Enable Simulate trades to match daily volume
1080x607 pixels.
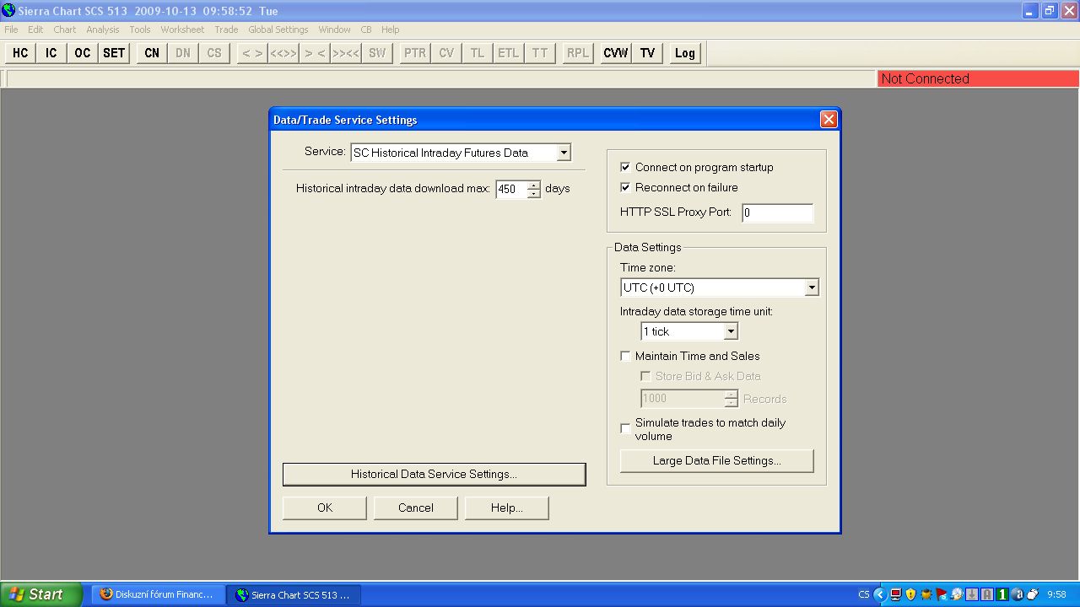(625, 429)
